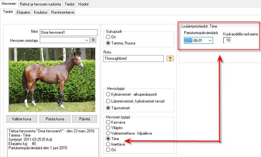Viewport: 261px width, 157px height.
Task: Click the Päivitä button
Action: tap(84, 119)
